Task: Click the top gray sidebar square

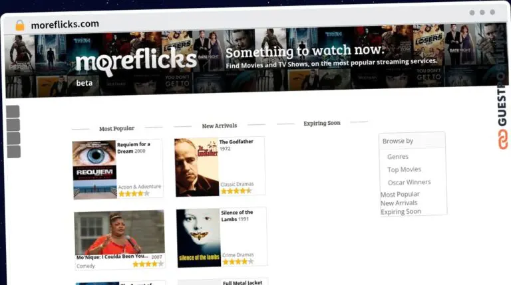Action: [13, 112]
